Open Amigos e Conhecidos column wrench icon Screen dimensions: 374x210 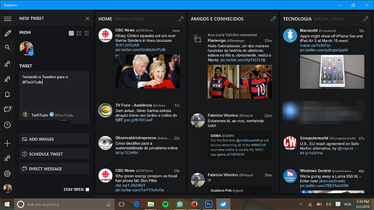click(273, 19)
